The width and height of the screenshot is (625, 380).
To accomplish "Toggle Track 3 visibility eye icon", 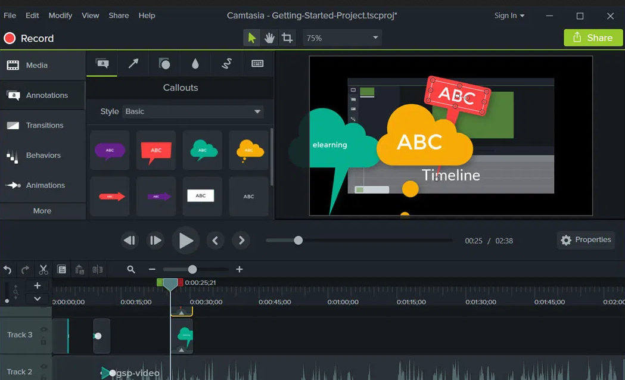I will click(x=43, y=329).
